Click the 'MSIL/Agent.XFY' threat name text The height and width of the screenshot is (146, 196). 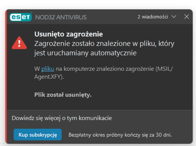pyautogui.click(x=103, y=73)
